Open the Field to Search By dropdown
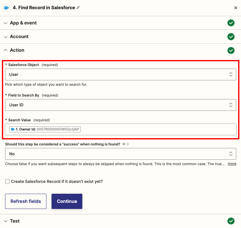This screenshot has height=228, width=241. [120, 105]
